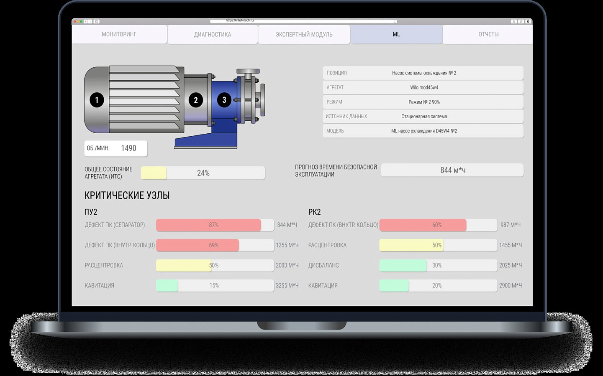Go to the ОТЧЕТЫ tab
The image size is (603, 376).
488,34
